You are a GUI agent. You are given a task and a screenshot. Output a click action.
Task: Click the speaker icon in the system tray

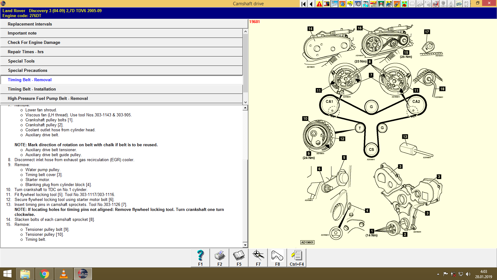(x=469, y=274)
